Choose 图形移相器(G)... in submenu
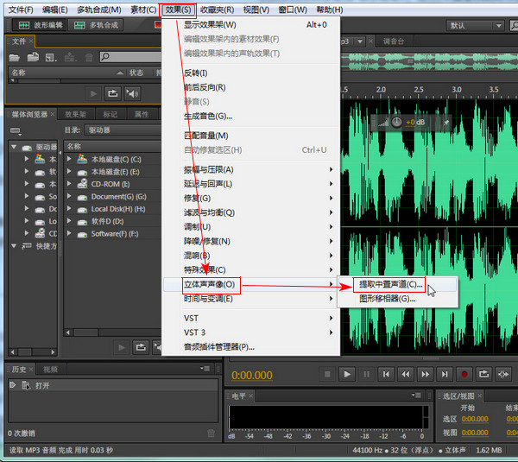518x462 pixels. [x=398, y=299]
